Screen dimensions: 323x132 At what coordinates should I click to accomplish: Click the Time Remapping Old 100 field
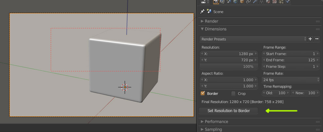276,93
